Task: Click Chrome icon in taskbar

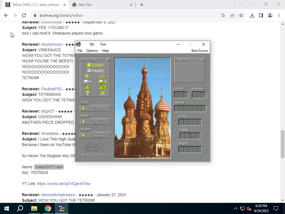Action: 48,208
